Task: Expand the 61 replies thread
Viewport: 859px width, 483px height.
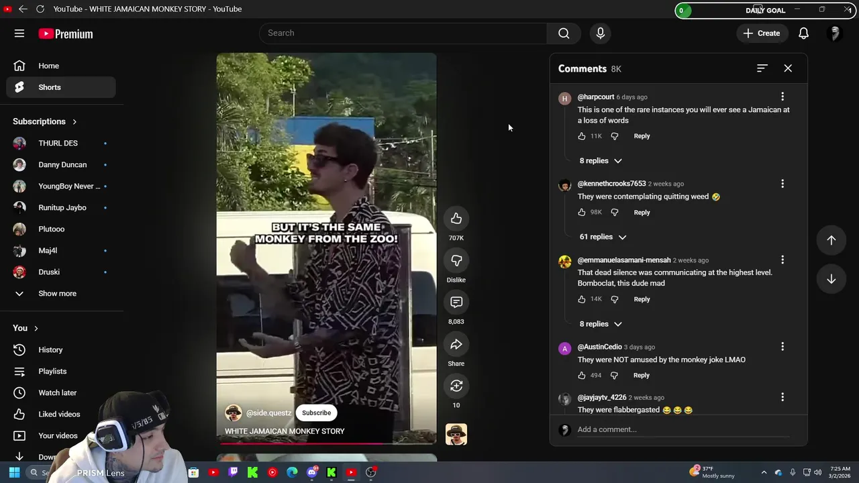Action: (603, 237)
